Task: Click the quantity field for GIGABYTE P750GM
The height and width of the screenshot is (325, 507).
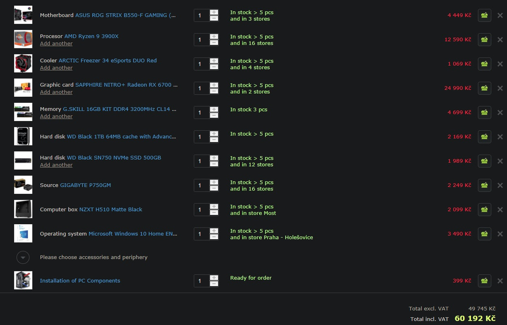Action: 201,185
